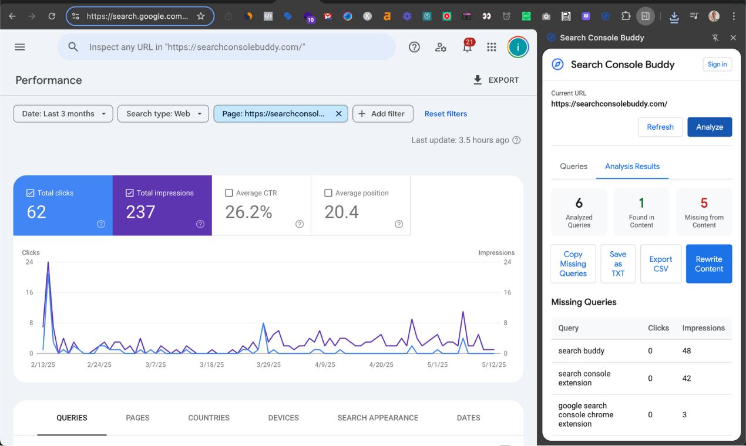Open the Google apps grid
The width and height of the screenshot is (746, 446).
[x=492, y=47]
